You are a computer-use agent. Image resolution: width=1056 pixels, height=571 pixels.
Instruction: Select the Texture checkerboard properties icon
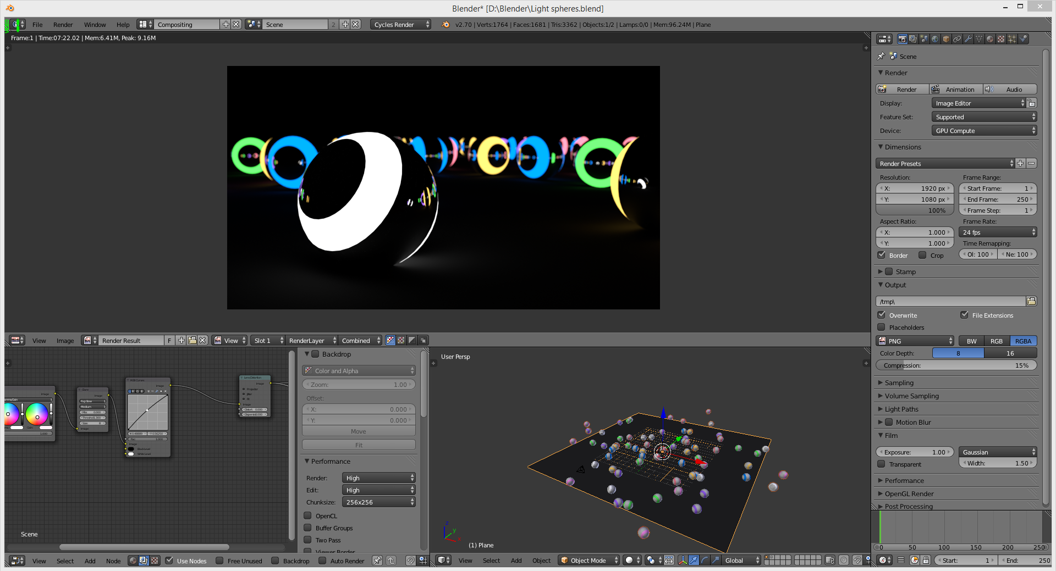1001,39
